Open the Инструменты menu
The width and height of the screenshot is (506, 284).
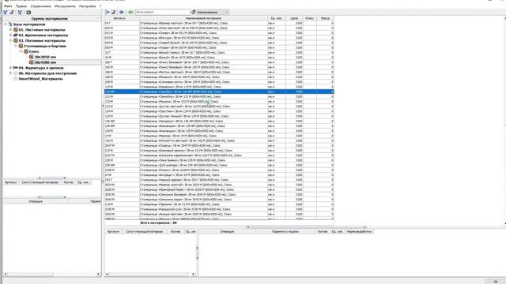tap(65, 6)
